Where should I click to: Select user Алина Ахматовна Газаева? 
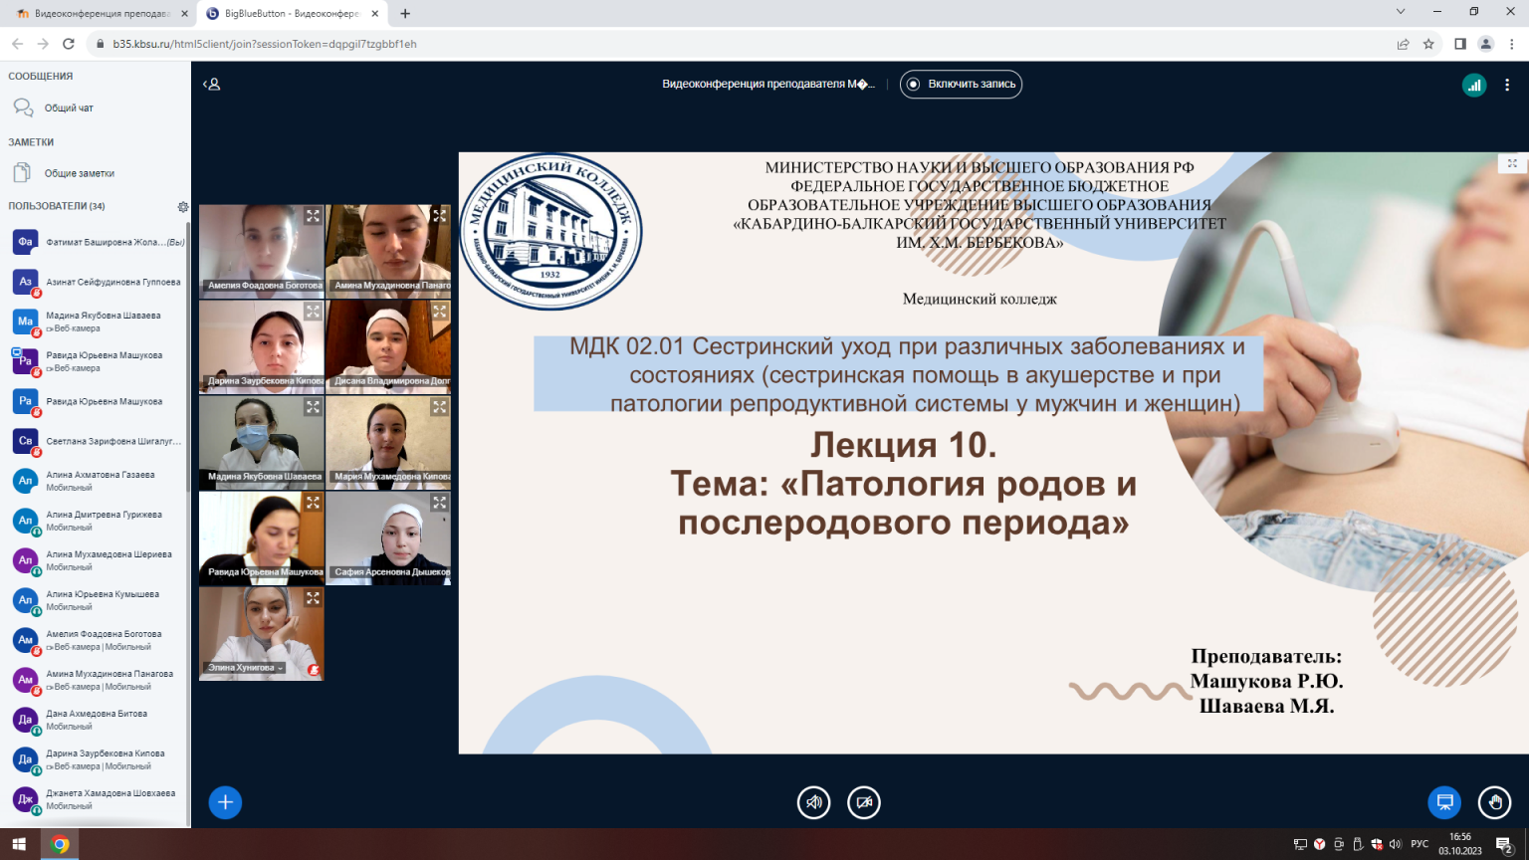pyautogui.click(x=97, y=481)
